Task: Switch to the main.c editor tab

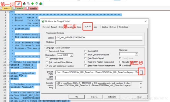Action: (5, 8)
